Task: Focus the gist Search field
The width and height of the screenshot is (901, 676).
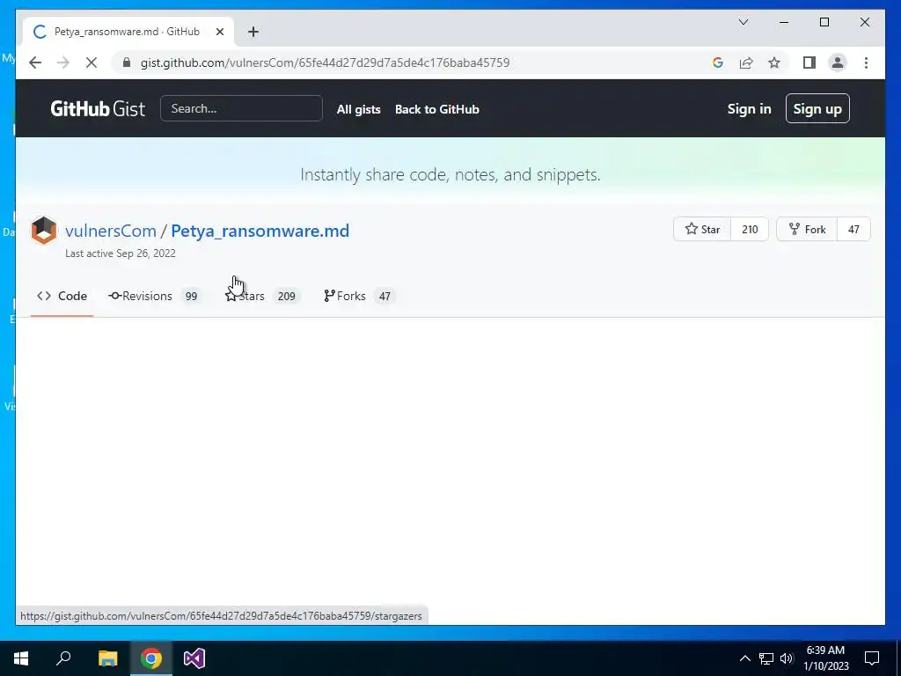Action: point(241,108)
